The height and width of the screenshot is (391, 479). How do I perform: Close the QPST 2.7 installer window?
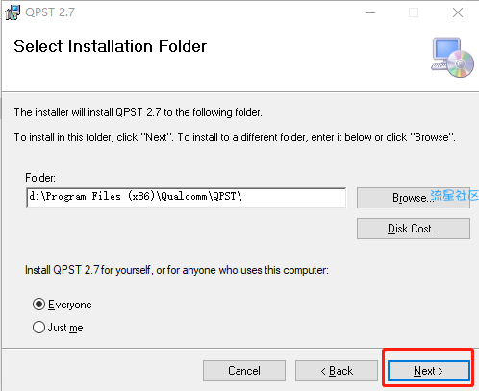[458, 12]
